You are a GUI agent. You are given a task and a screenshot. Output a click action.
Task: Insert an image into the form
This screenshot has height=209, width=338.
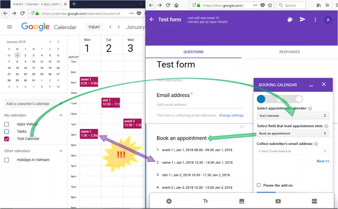pyautogui.click(x=242, y=201)
